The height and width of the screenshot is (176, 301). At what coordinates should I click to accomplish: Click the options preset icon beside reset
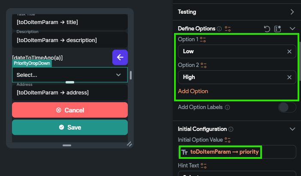pyautogui.click(x=277, y=29)
